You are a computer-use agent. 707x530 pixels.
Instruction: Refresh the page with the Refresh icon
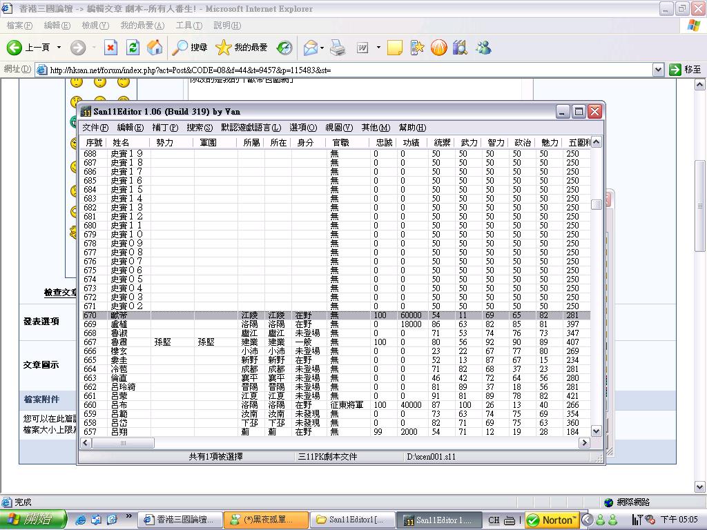pyautogui.click(x=133, y=48)
